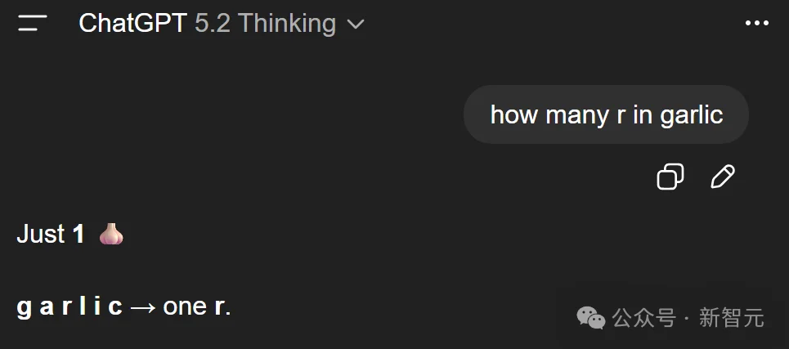Open the sidebar hamburger menu
The image size is (789, 349).
click(33, 23)
